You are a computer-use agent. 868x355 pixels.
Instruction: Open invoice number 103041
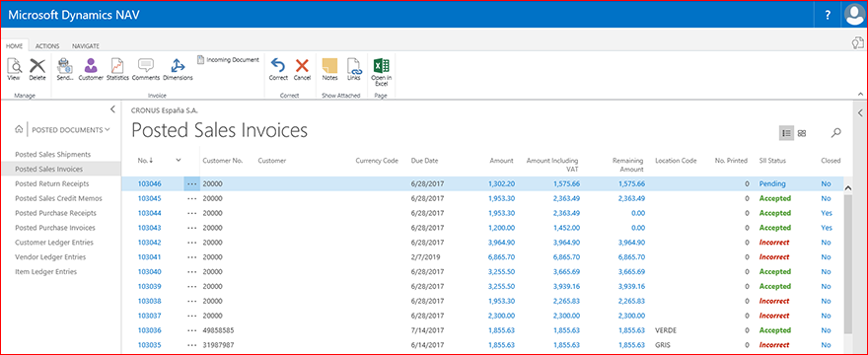(x=150, y=257)
